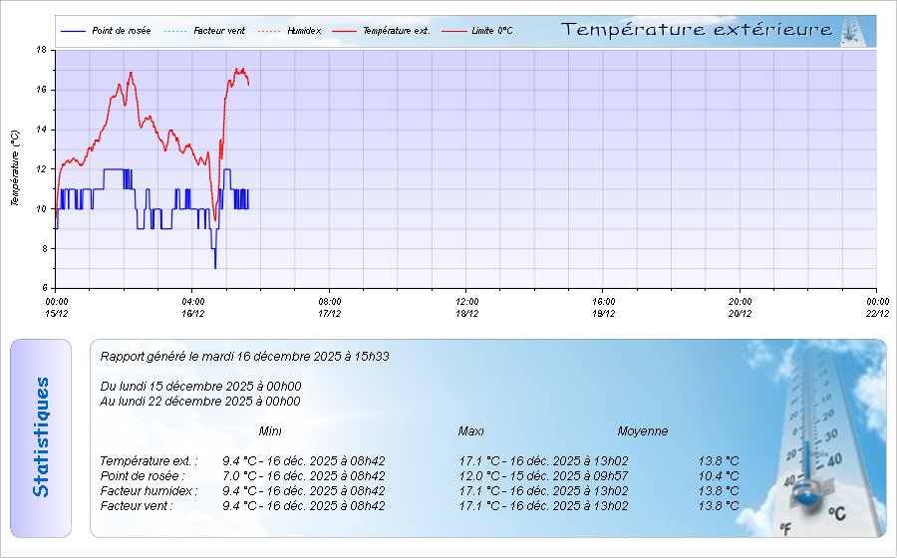This screenshot has height=558, width=897.
Task: Click the 12:00 18/12 time axis label
Action: point(466,307)
